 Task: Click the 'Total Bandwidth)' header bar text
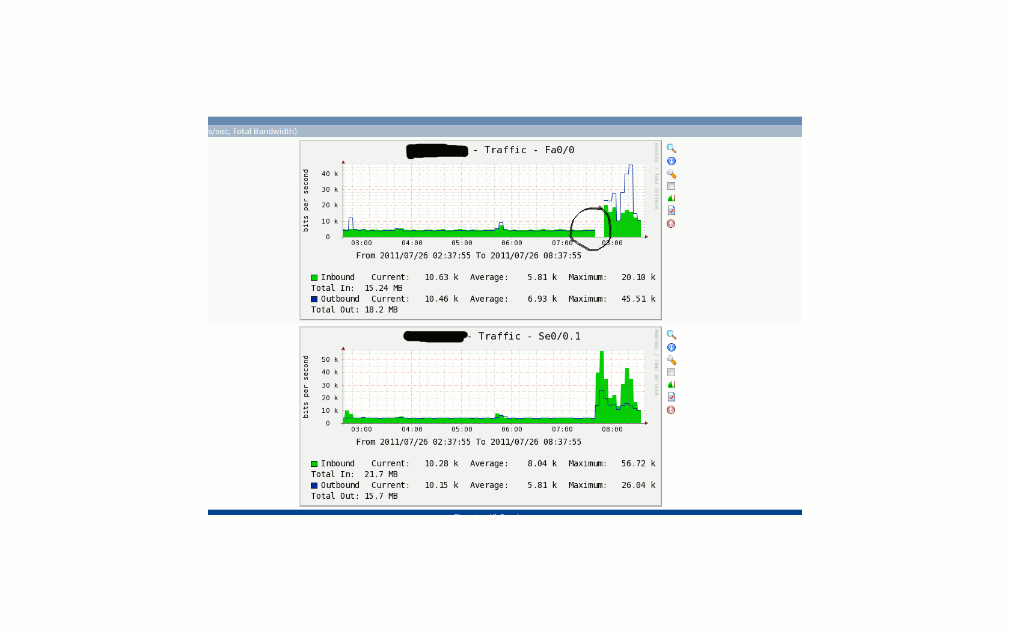(x=265, y=132)
